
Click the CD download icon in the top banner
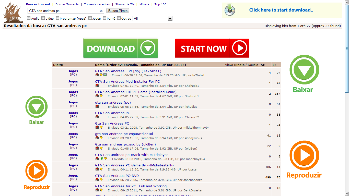coord(230,10)
